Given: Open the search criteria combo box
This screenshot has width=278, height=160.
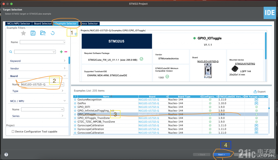Looking at the screenshot, I should click(35, 52).
